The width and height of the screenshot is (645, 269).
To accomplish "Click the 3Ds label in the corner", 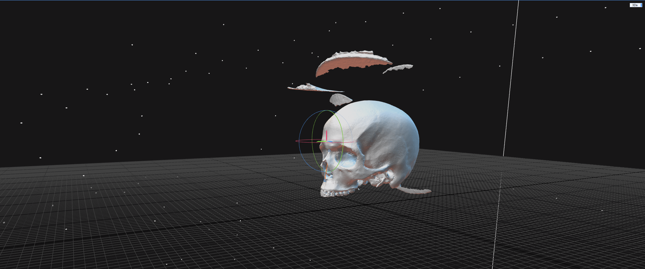I will click(634, 5).
